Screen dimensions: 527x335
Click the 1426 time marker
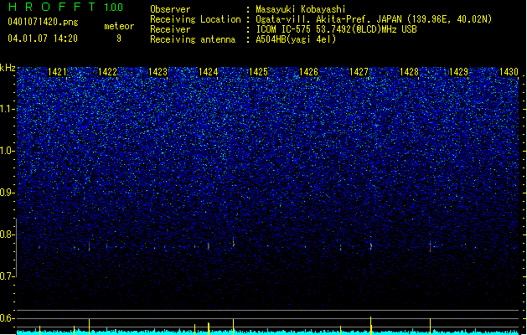tap(308, 72)
